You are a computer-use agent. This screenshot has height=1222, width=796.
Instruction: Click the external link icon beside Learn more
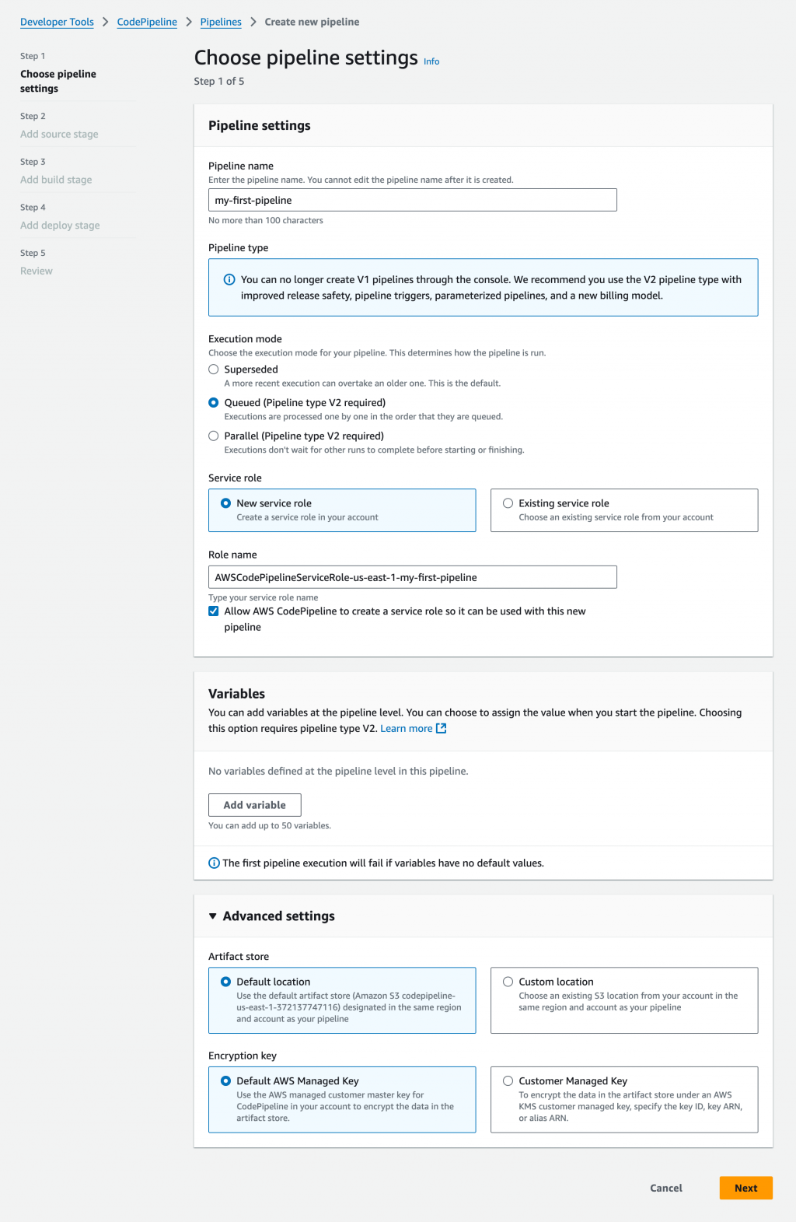442,729
